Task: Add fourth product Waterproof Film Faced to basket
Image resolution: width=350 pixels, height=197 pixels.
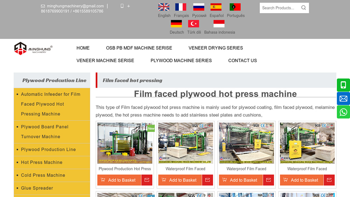Action: pyautogui.click(x=301, y=180)
